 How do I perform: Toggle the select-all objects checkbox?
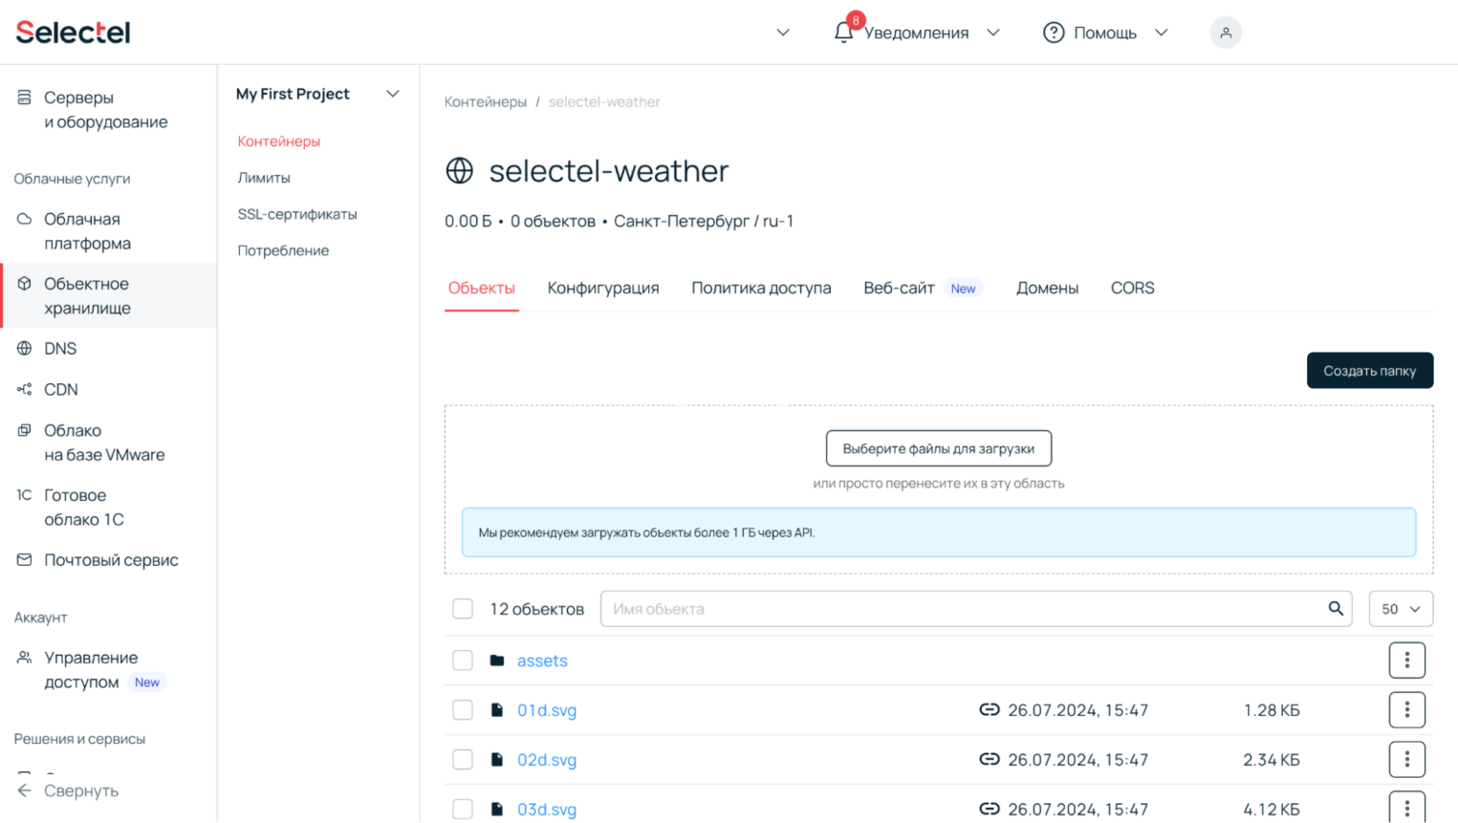(x=463, y=609)
